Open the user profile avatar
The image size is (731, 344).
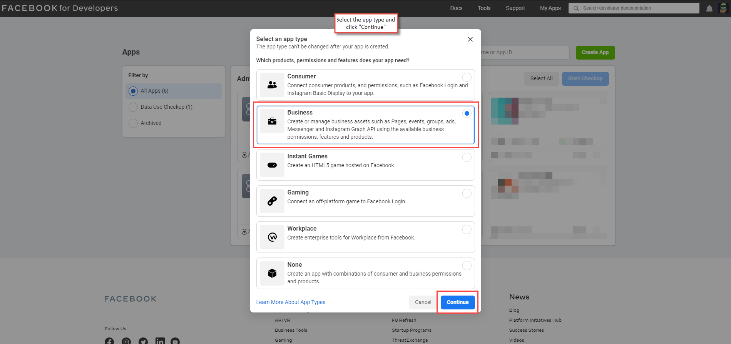(x=723, y=8)
